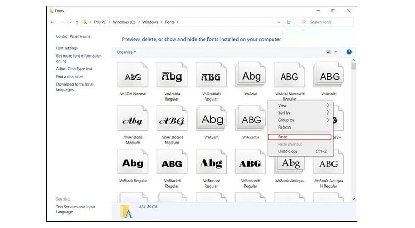Choose Paste in the context menu
Screen dimensions: 415x228
point(300,137)
